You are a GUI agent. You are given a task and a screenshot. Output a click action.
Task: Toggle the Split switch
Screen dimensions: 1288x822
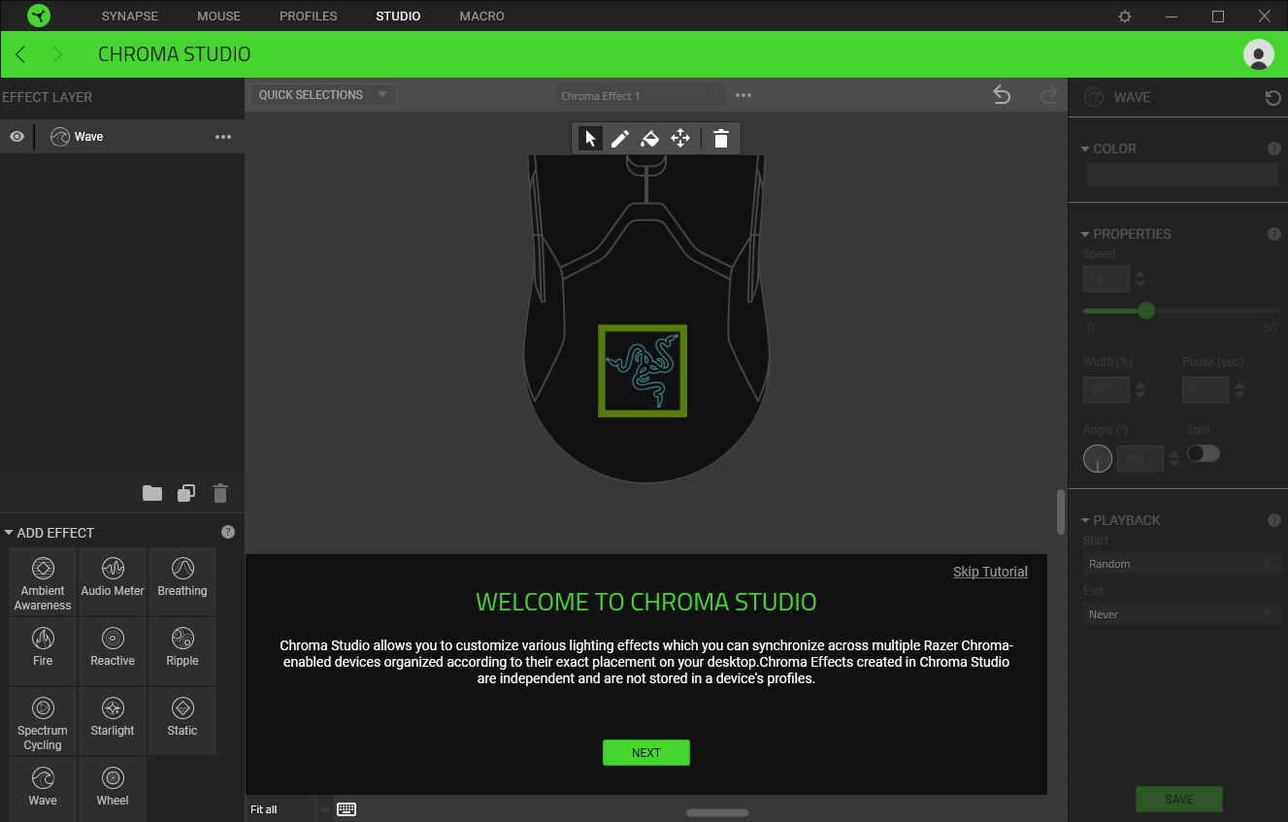[x=1204, y=453]
